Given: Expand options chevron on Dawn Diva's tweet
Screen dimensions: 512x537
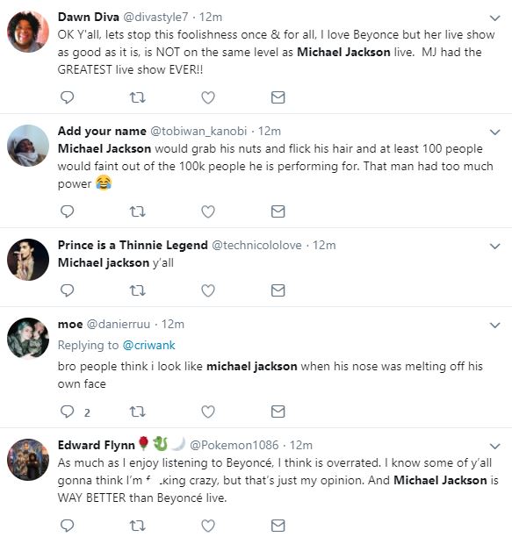Looking at the screenshot, I should point(494,18).
